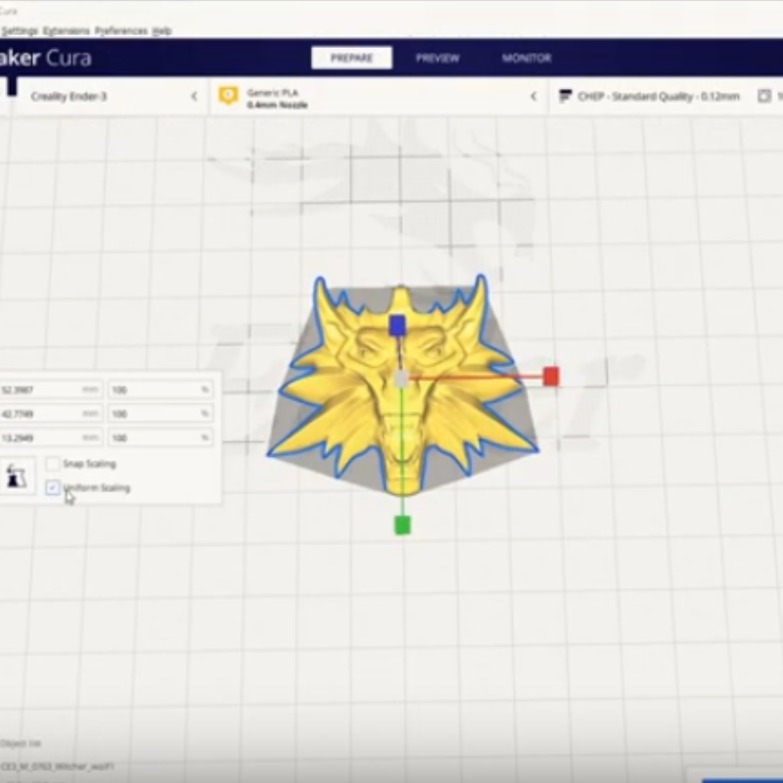The height and width of the screenshot is (783, 783).
Task: Select CE3 Witcher wolf in object list
Action: point(58,766)
